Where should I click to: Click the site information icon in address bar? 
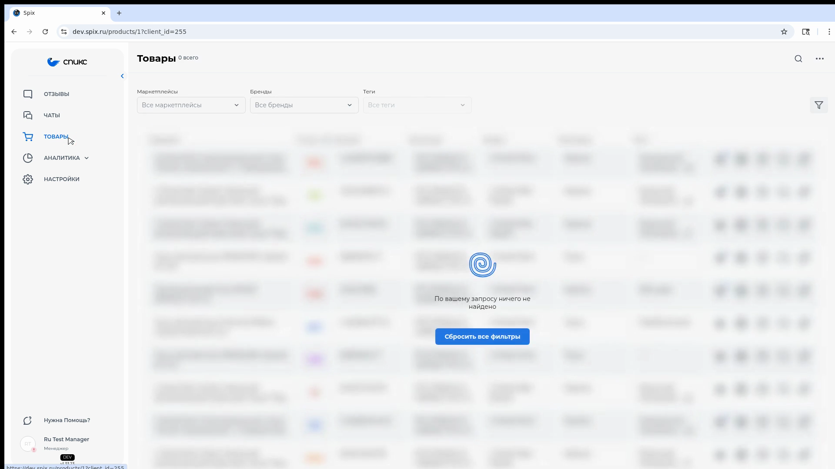coord(64,32)
